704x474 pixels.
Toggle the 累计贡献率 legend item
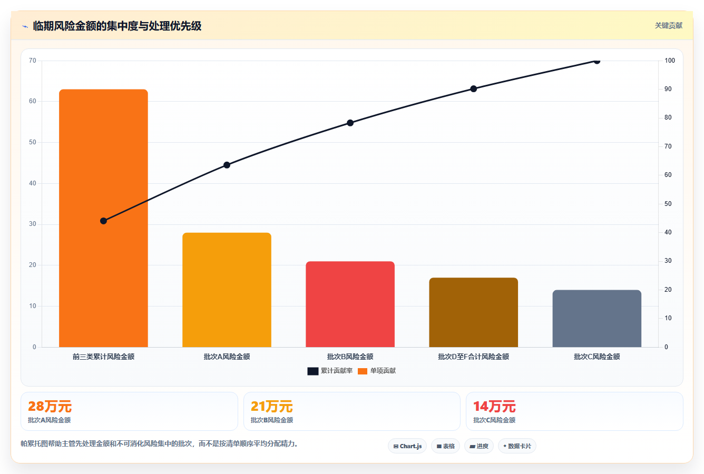coord(330,371)
